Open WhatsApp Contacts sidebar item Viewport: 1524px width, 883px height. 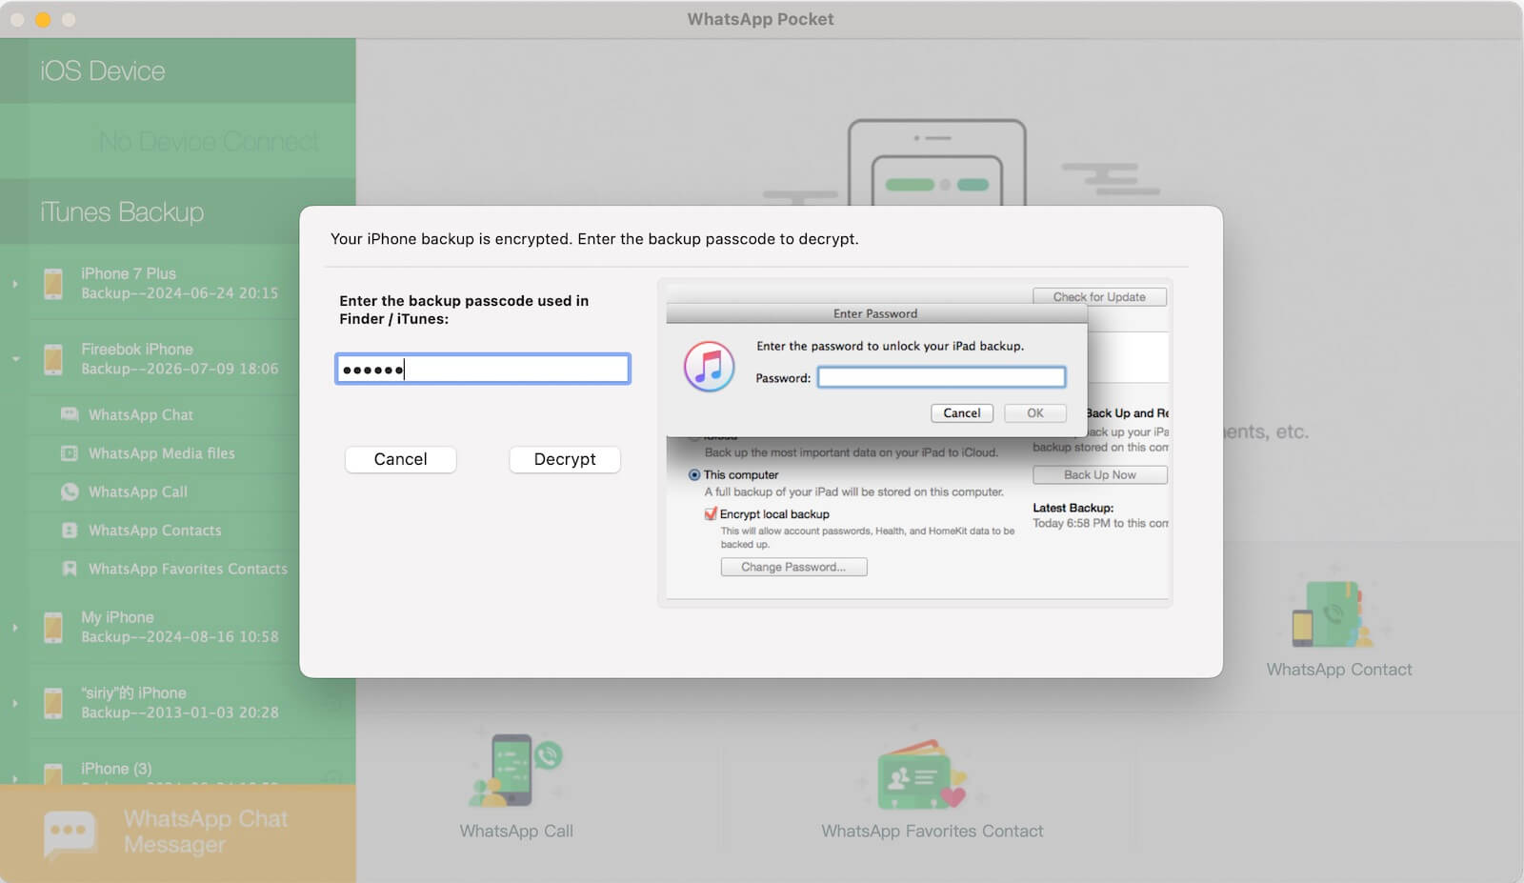coord(155,531)
